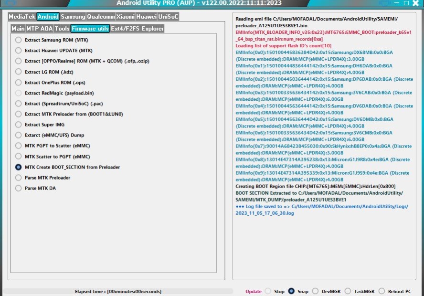Select Extract OPPO/Realme ROM option
Viewport: 424px width, 296px height.
point(82,61)
